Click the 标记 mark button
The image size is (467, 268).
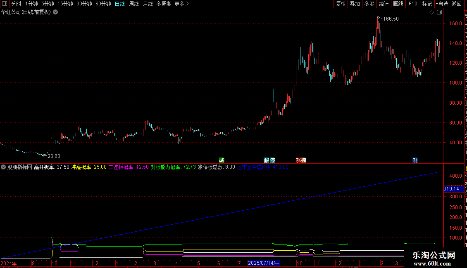427,4
